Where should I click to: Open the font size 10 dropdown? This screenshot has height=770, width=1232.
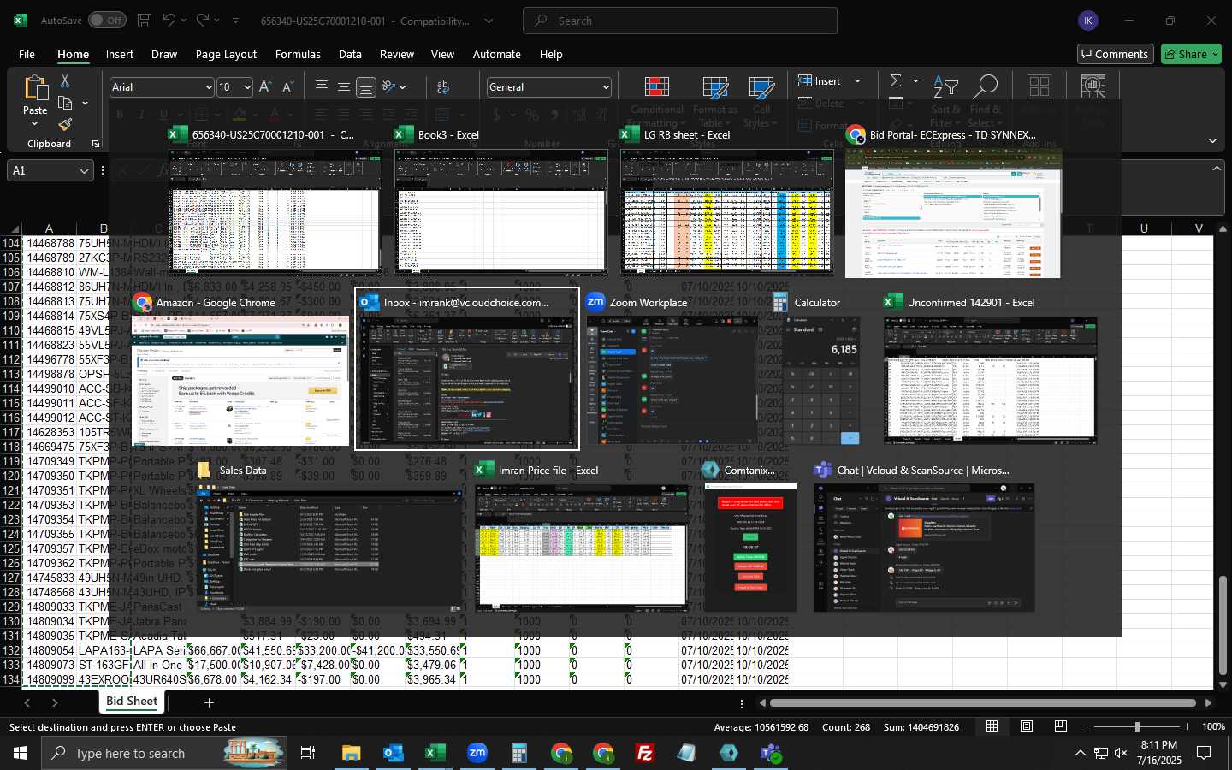click(x=247, y=87)
